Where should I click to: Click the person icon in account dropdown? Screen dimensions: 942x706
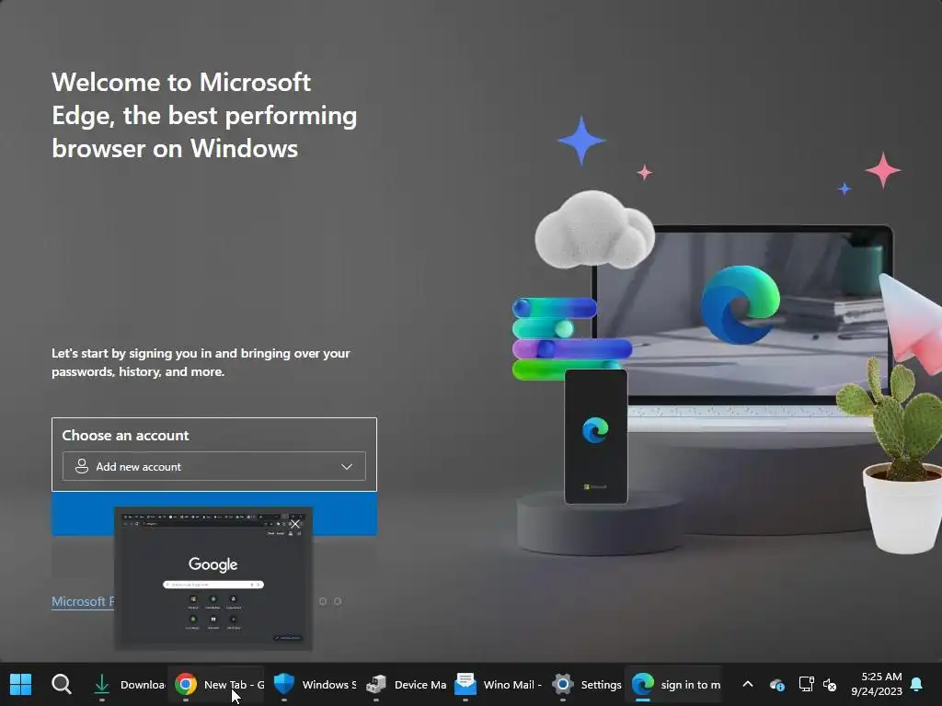[82, 466]
